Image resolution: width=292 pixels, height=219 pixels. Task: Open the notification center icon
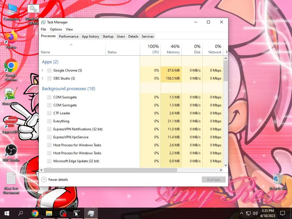[x=283, y=213]
